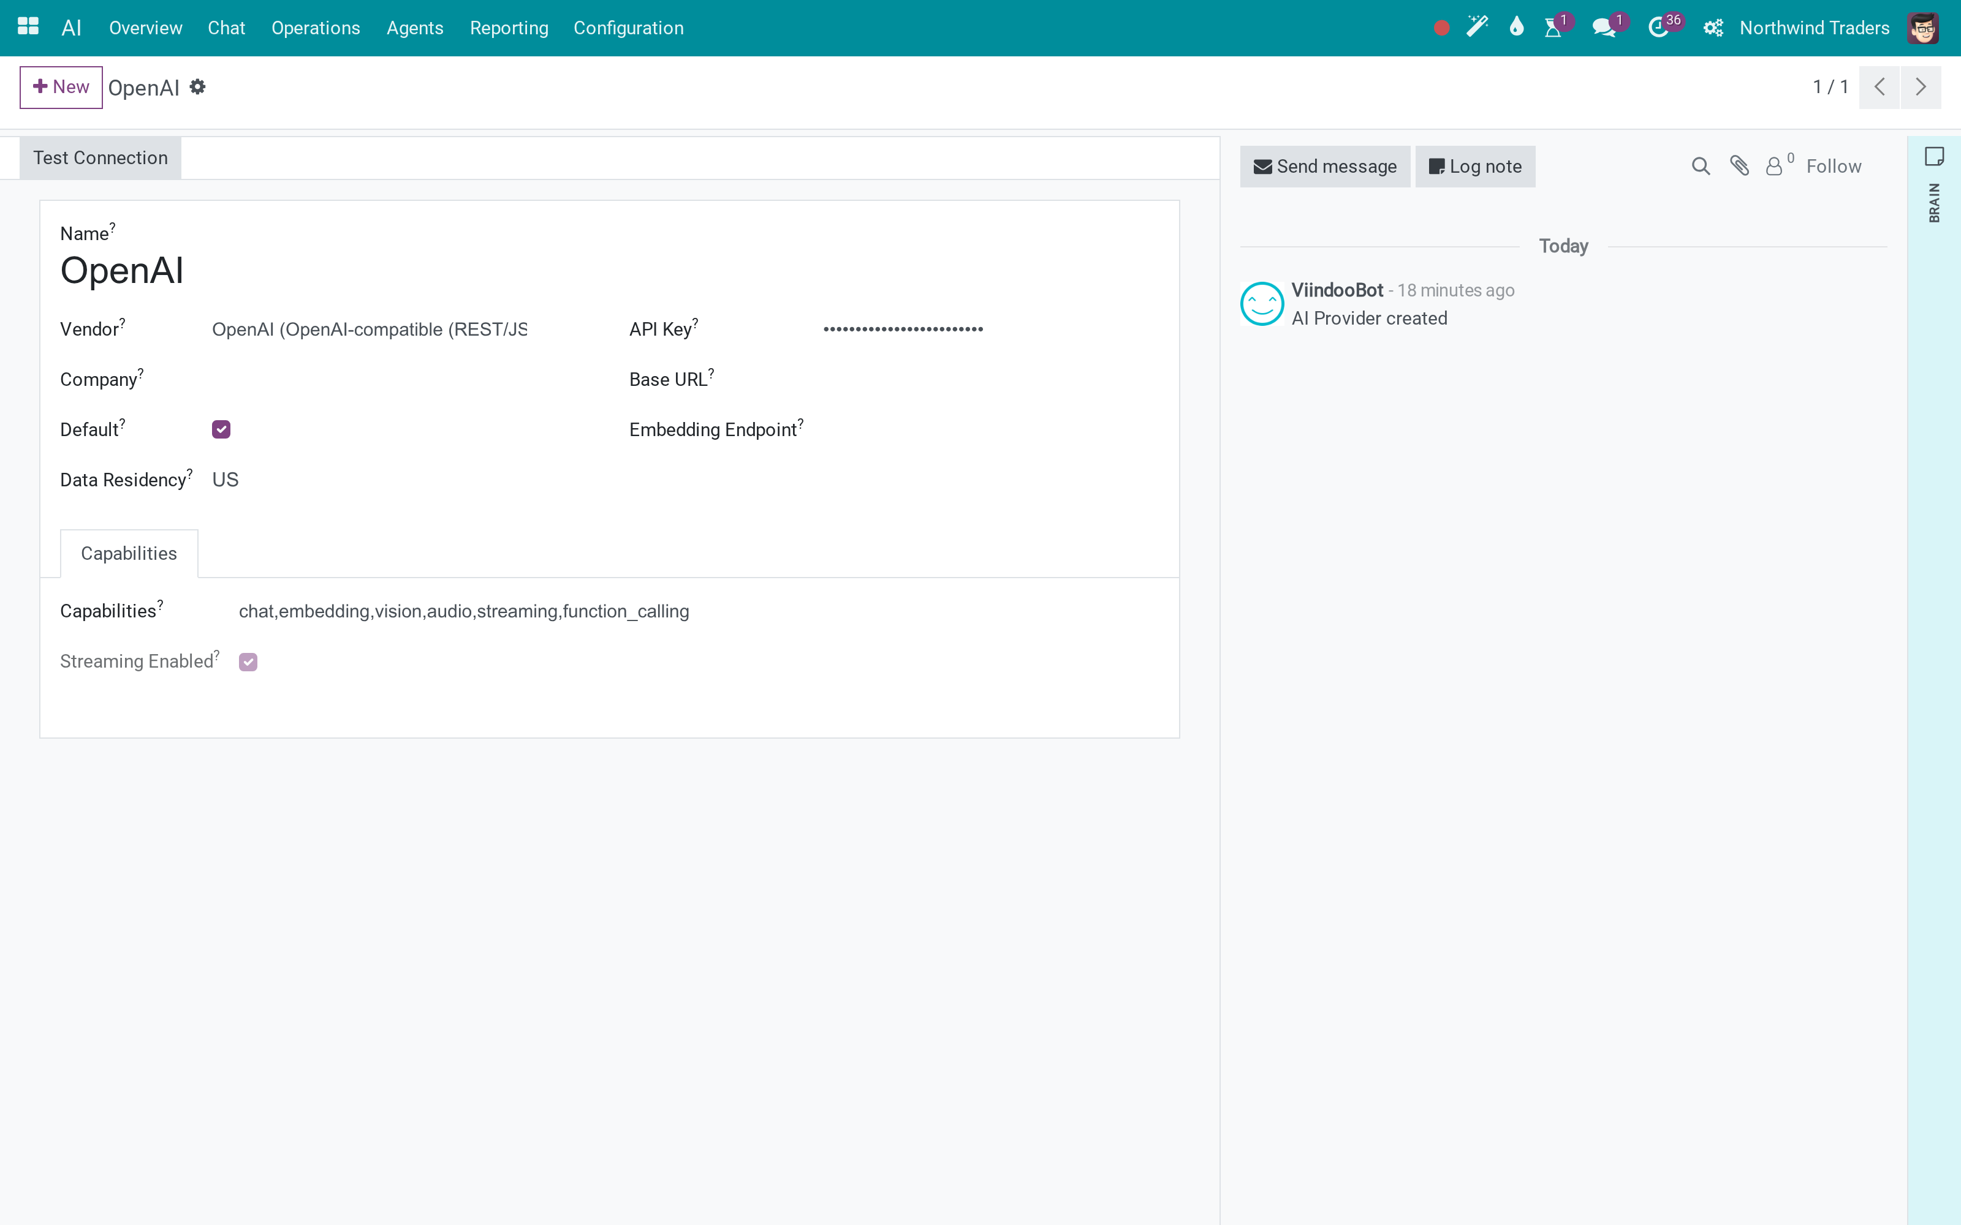Click the API Key field
Viewport: 1961px width, 1225px height.
[x=991, y=329]
